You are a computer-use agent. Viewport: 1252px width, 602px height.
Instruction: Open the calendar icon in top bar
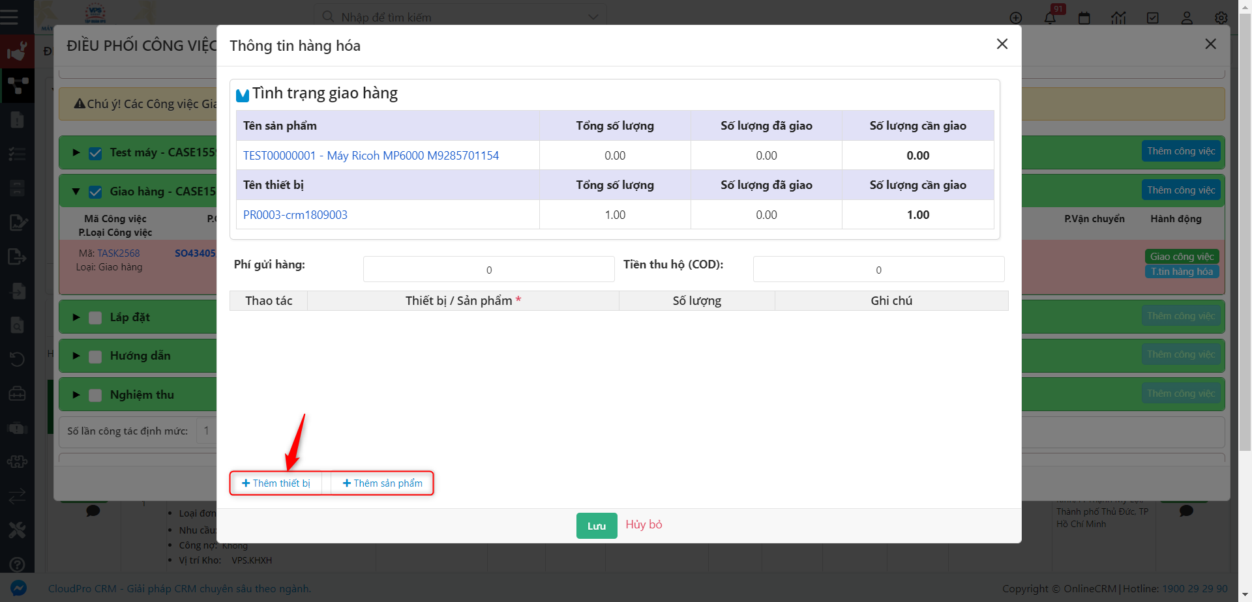pos(1084,18)
